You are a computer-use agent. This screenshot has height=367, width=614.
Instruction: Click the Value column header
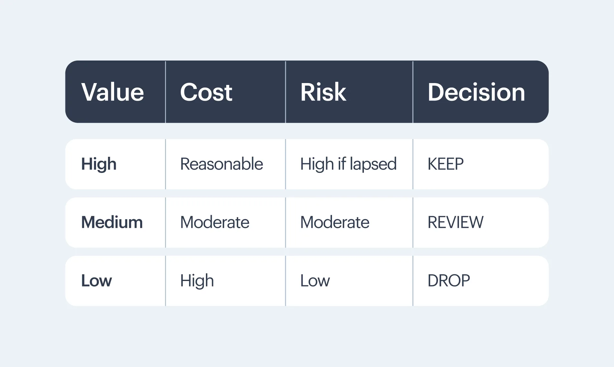click(112, 92)
